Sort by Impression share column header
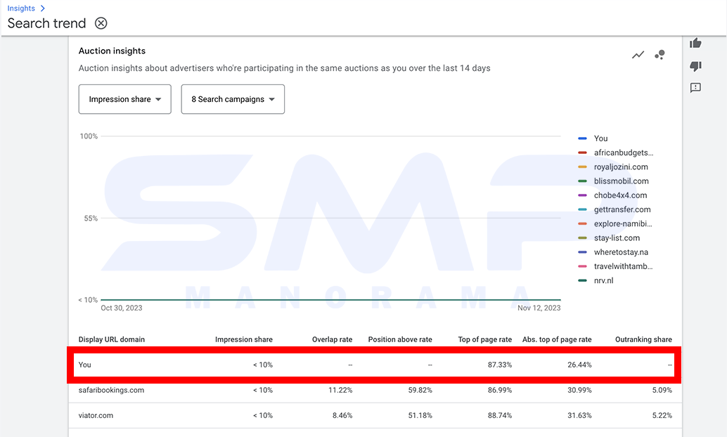Screen dimensions: 727x437 coord(244,339)
